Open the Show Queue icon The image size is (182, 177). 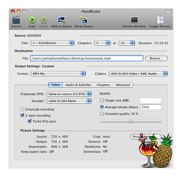point(84,20)
